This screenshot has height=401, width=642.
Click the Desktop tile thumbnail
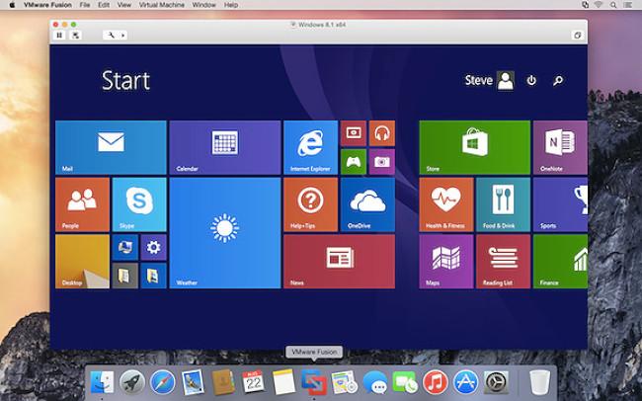pyautogui.click(x=82, y=262)
